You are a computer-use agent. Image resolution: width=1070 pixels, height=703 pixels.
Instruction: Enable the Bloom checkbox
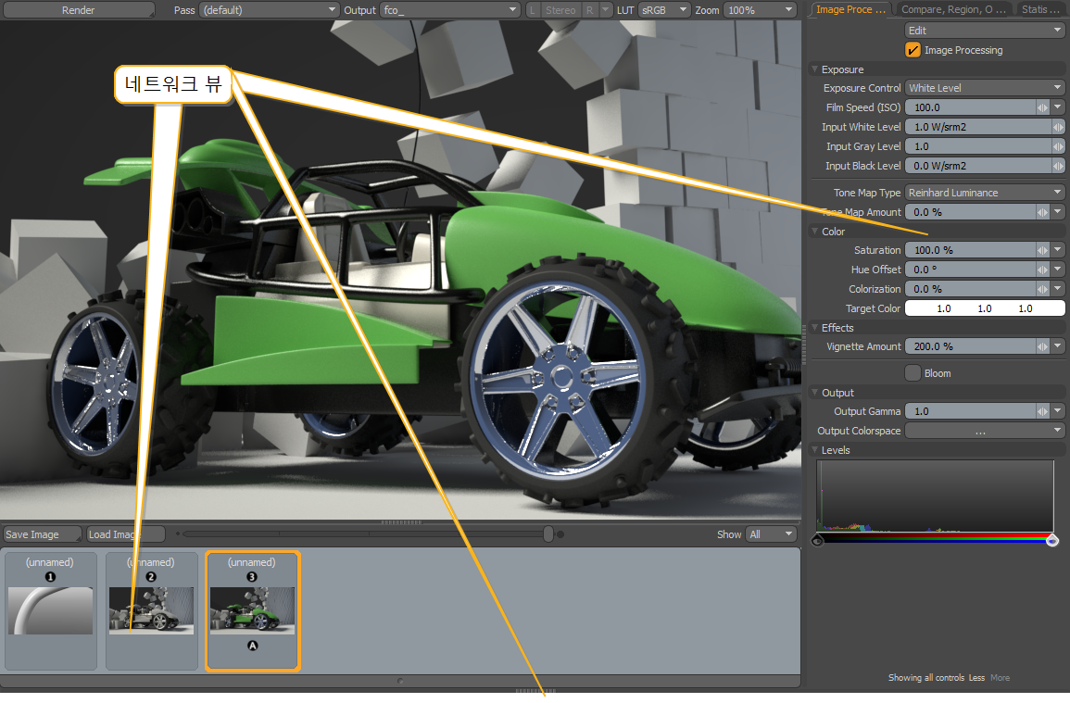[x=913, y=373]
